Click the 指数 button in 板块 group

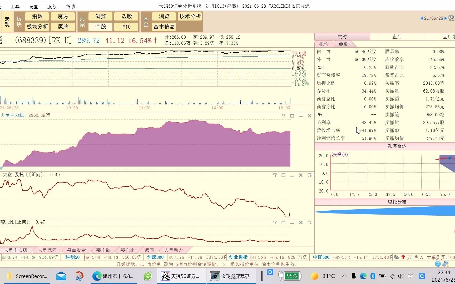coord(37,16)
